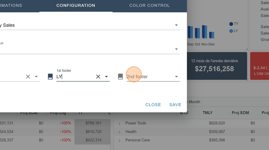Click the 1st footer text field
Screen dimensions: 269x150
pyautogui.click(x=75, y=77)
